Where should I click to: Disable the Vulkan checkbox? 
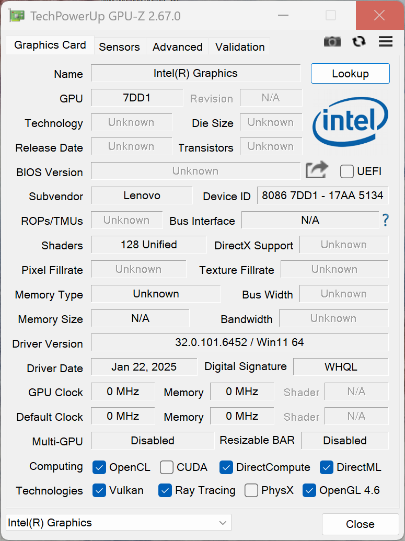[x=99, y=490]
